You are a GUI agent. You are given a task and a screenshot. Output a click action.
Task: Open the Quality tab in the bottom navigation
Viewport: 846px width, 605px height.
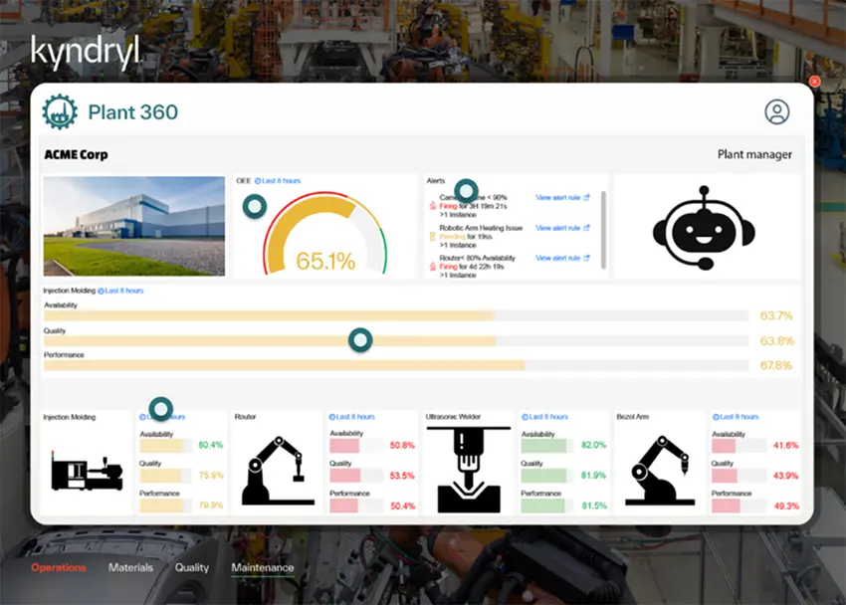(191, 567)
